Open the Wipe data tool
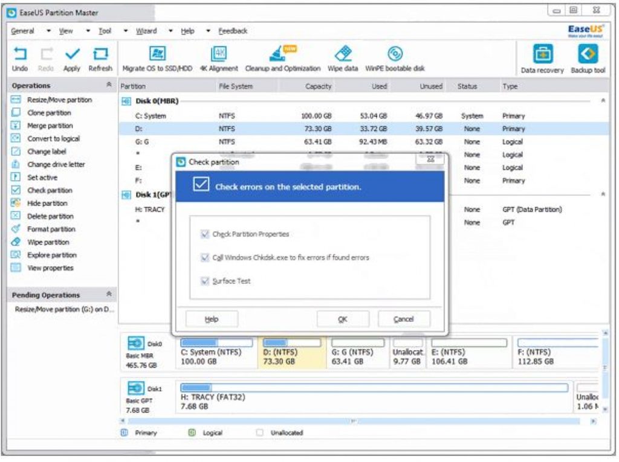 (x=343, y=59)
